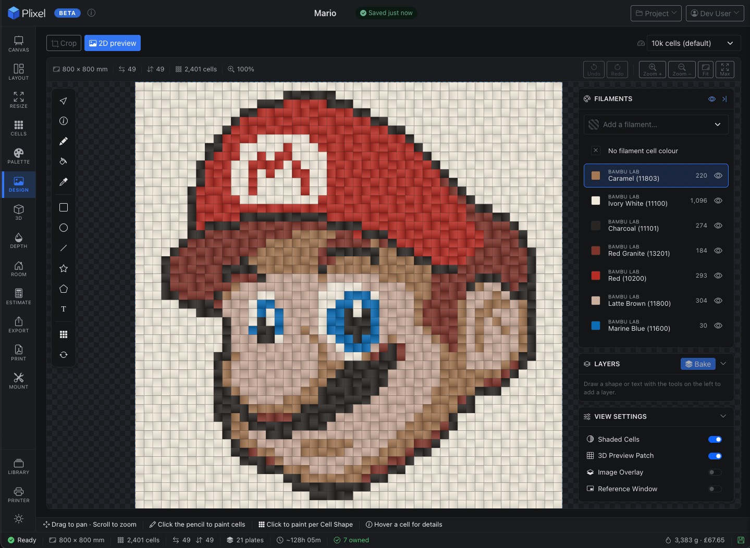Disable the 3D Preview Patch toggle
Viewport: 750px width, 548px height.
pyautogui.click(x=715, y=456)
